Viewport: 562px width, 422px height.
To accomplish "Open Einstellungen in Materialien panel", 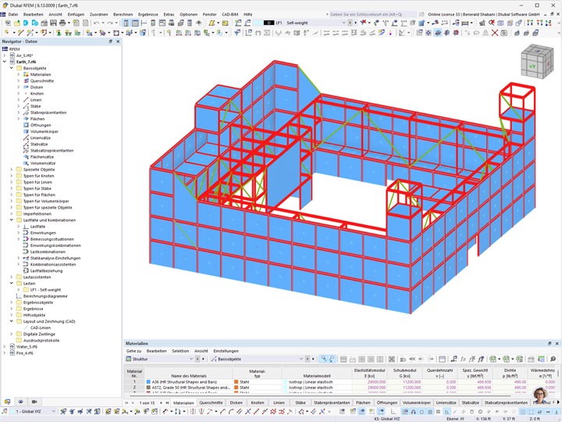I will click(226, 351).
